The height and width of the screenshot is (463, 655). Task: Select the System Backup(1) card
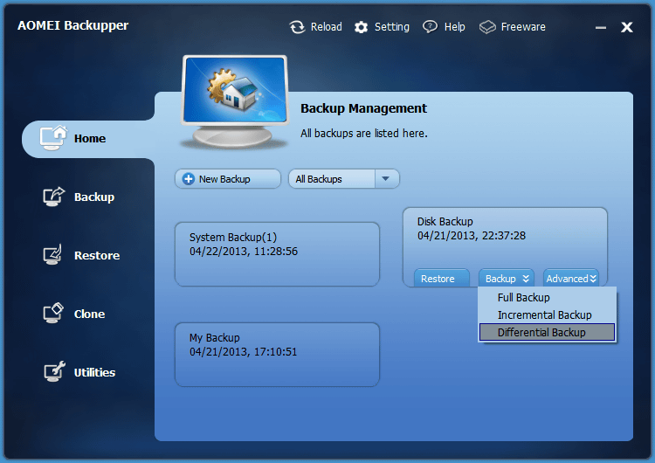[277, 254]
